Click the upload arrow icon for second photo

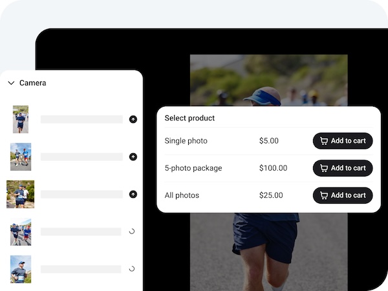point(133,156)
